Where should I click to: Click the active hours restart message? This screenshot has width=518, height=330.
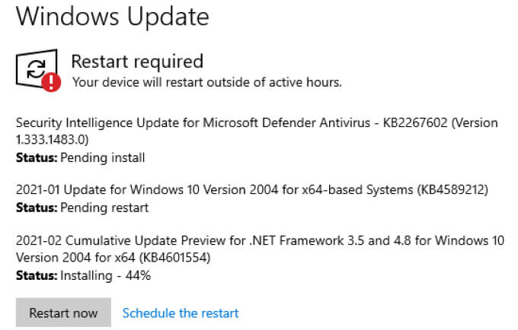[x=206, y=81]
